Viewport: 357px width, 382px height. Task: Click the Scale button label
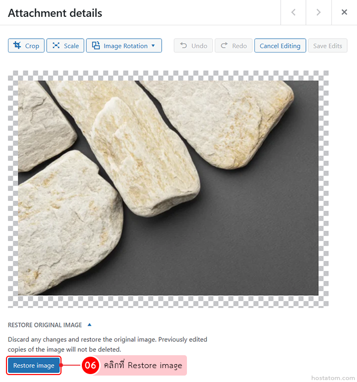(71, 46)
